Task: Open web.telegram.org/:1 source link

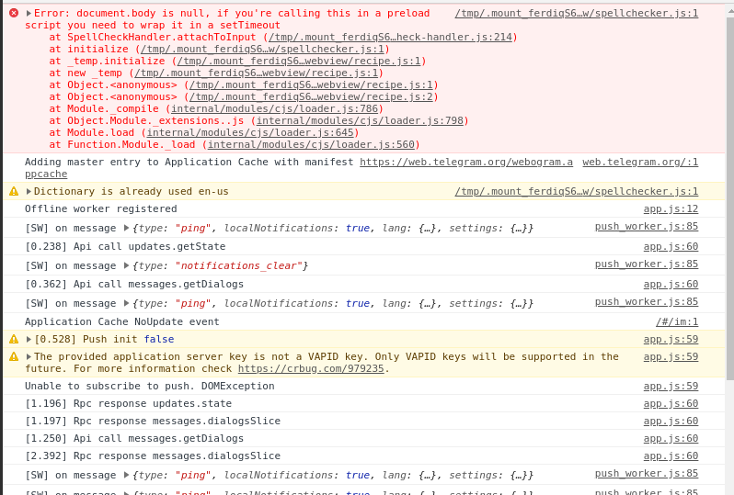Action: 640,162
